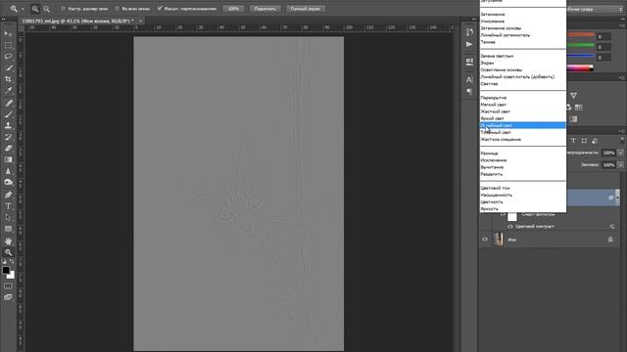Hide the 'Фон' layer eye icon
This screenshot has width=627, height=352.
coord(485,240)
